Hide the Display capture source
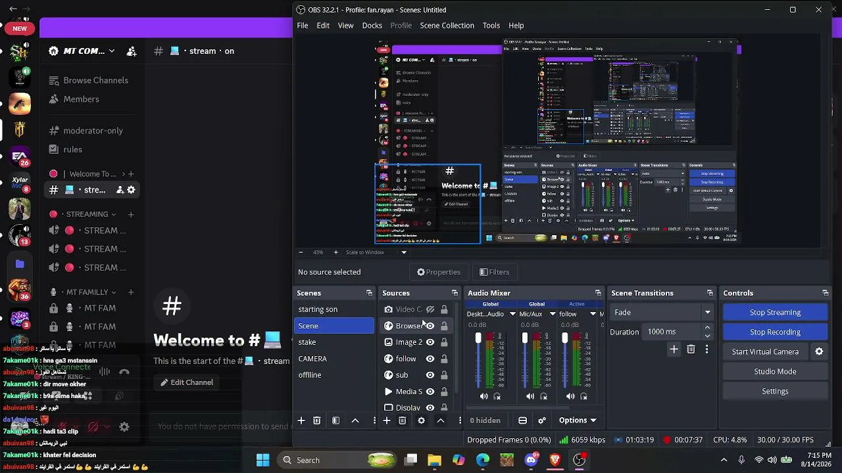The image size is (842, 473). 430,408
